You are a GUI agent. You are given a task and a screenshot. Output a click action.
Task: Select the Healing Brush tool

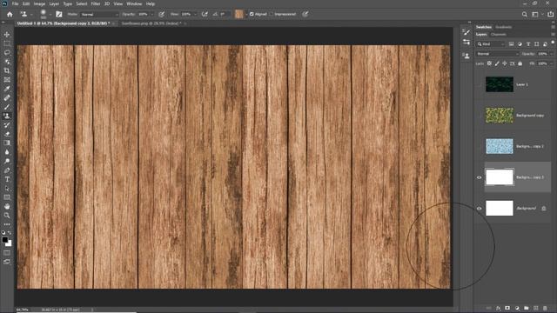(7, 98)
